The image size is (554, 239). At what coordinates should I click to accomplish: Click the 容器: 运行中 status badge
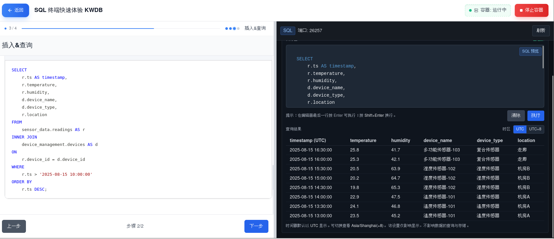(488, 10)
